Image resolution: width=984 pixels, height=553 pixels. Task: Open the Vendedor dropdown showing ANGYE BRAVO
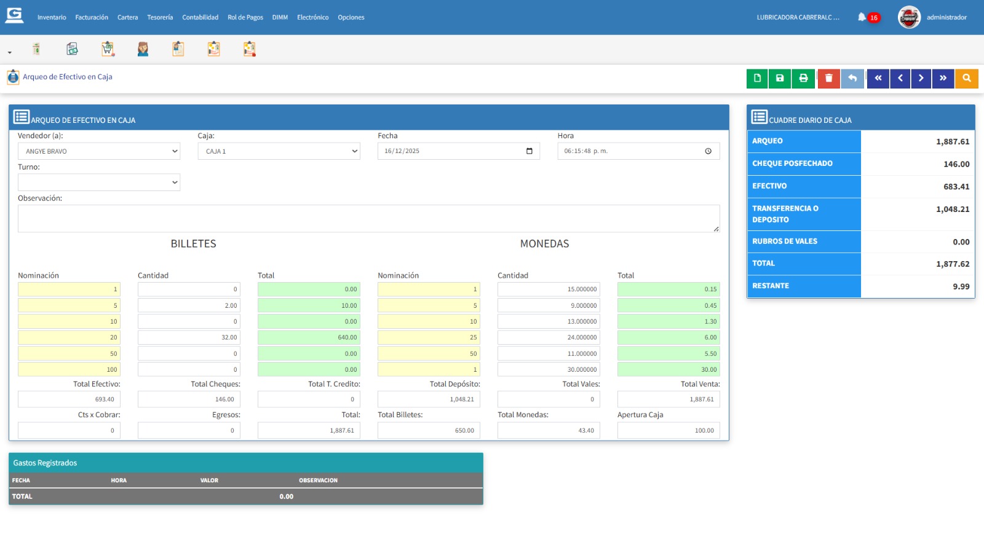point(99,151)
